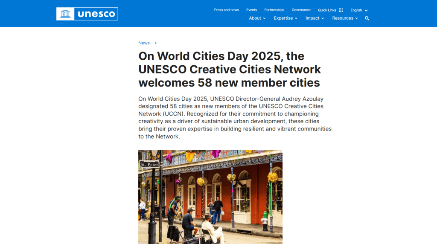This screenshot has width=437, height=244.
Task: Open the English language selector
Action: (x=359, y=10)
